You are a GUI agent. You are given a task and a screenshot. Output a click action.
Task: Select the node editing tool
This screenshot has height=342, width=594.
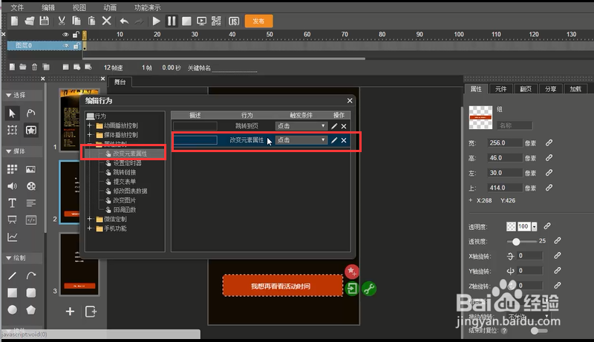30,113
